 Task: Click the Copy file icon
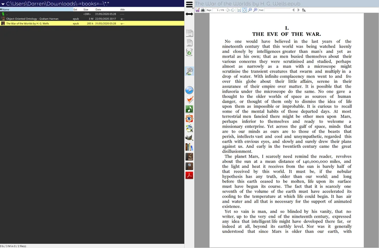[x=189, y=33]
